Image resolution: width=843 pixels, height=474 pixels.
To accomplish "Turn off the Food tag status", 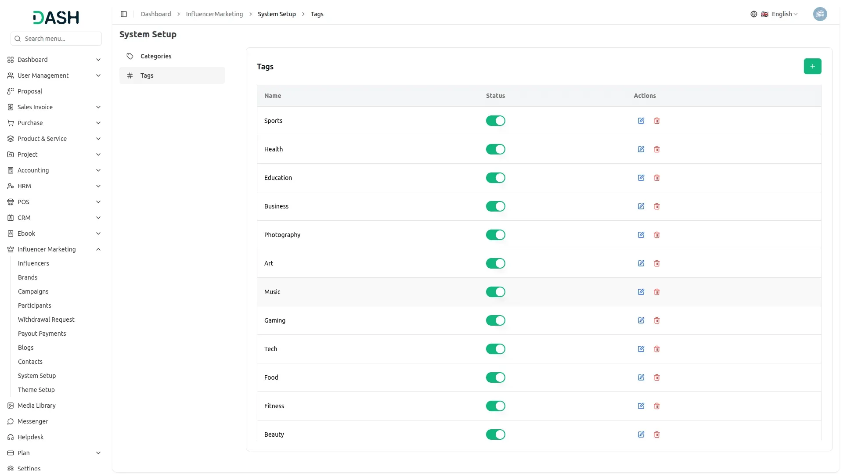I will (495, 377).
